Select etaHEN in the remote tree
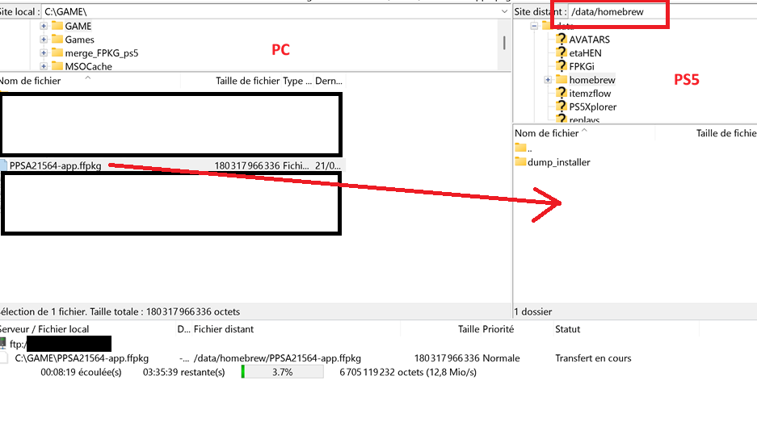This screenshot has height=426, width=757. 585,53
